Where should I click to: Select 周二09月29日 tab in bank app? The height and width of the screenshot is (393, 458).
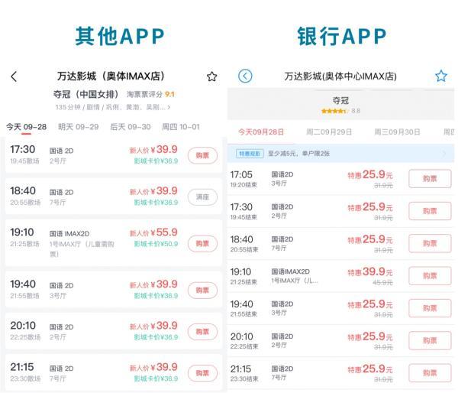tap(329, 132)
